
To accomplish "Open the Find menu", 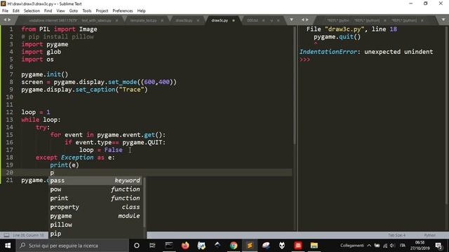I will click(48, 10).
